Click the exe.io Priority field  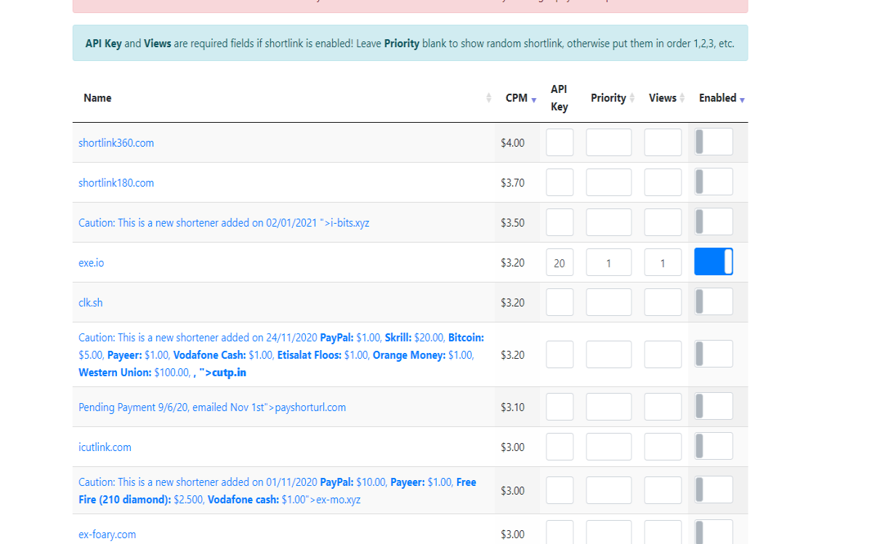pyautogui.click(x=609, y=262)
